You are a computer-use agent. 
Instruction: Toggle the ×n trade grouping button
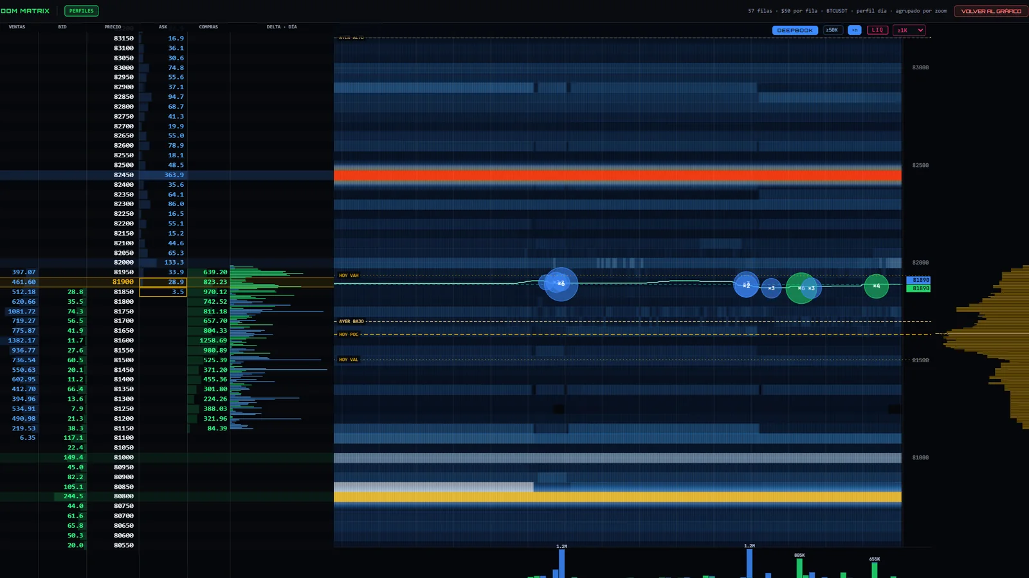[855, 30]
